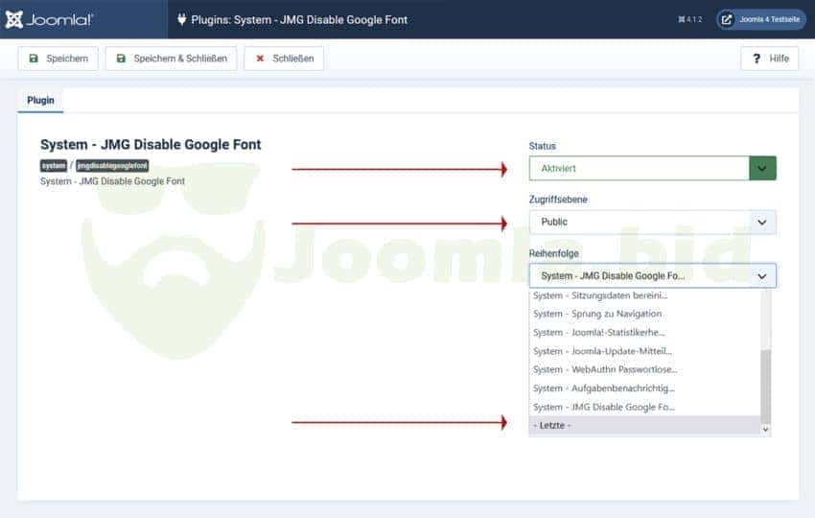Viewport: 815px width, 518px height.
Task: Click the green Status dropdown arrow
Action: pos(762,169)
